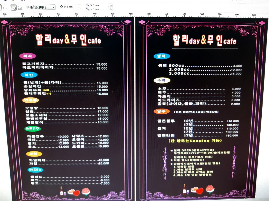Screen dimensions: 269x201
Task: Decrease the duplicate X distance with down arrow
Action: point(109,5)
